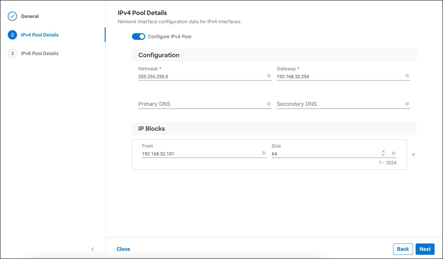
Task: Open the Gateway field info tooltip icon
Action: click(x=407, y=76)
